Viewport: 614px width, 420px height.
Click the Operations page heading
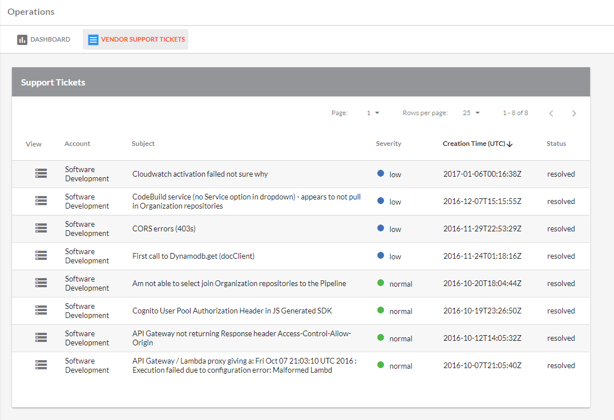point(31,12)
